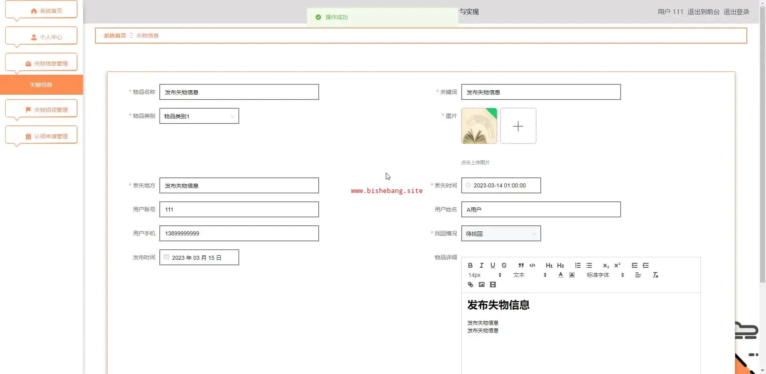The image size is (766, 374).
Task: Apply Heading 2 style
Action: point(561,265)
